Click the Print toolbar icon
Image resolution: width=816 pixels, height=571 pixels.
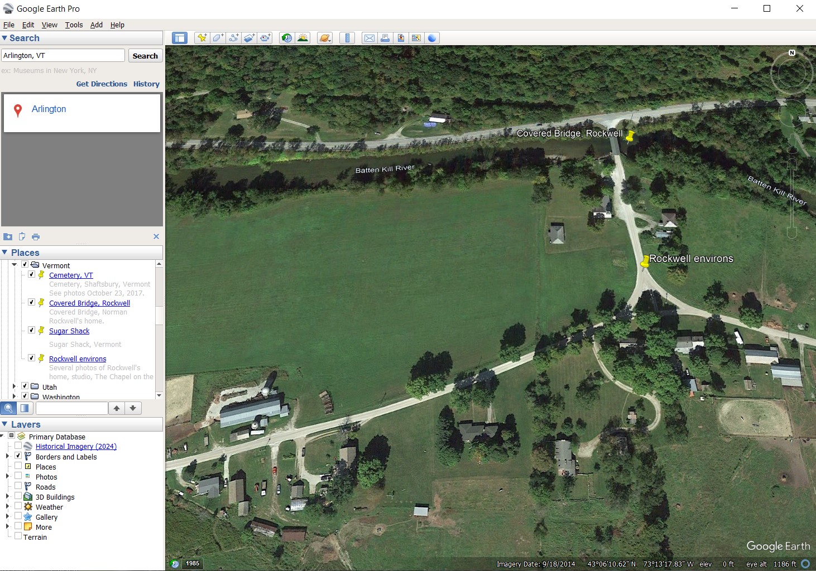pos(385,38)
